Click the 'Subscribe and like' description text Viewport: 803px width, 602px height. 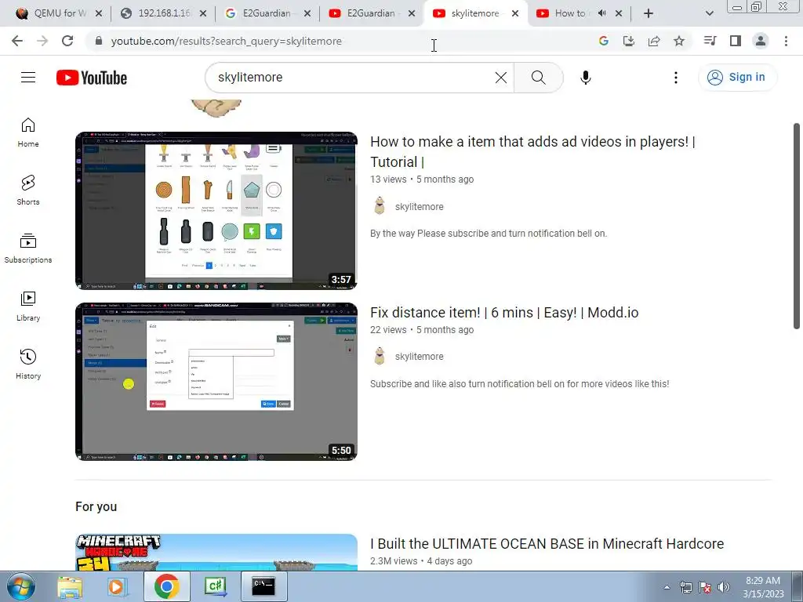[520, 384]
